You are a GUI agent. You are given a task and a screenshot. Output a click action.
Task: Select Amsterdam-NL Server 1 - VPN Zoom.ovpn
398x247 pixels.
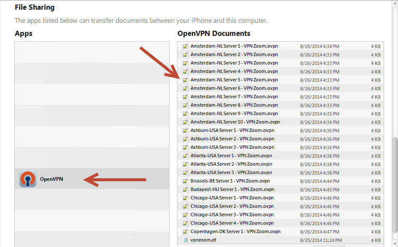click(x=234, y=46)
